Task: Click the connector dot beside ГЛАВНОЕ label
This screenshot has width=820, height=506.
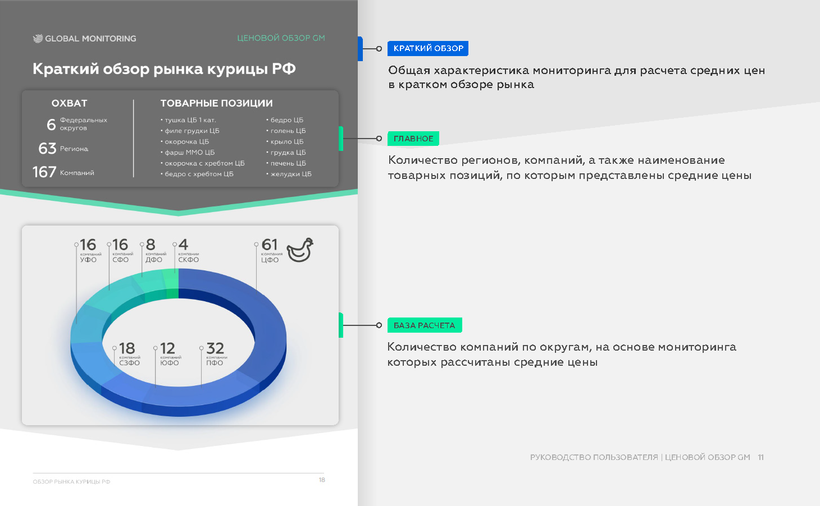Action: click(380, 139)
